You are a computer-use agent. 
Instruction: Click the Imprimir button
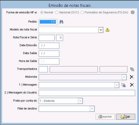105,117
